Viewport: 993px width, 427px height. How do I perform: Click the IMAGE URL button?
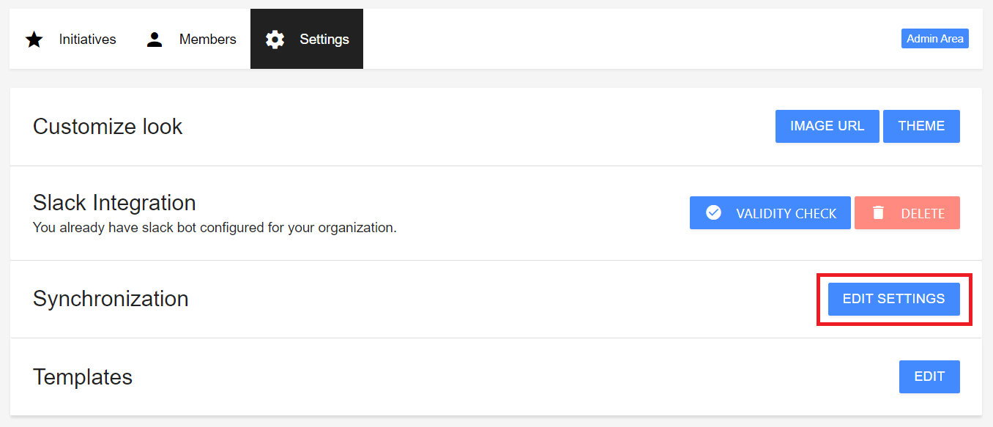[827, 126]
